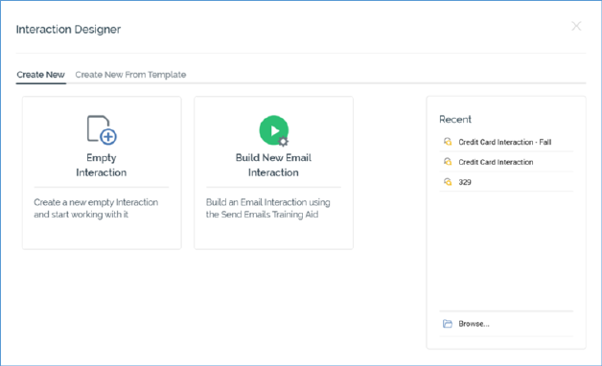Viewport: 602px width, 366px height.
Task: Click the Empty Interaction document-plus icon
Action: click(102, 130)
